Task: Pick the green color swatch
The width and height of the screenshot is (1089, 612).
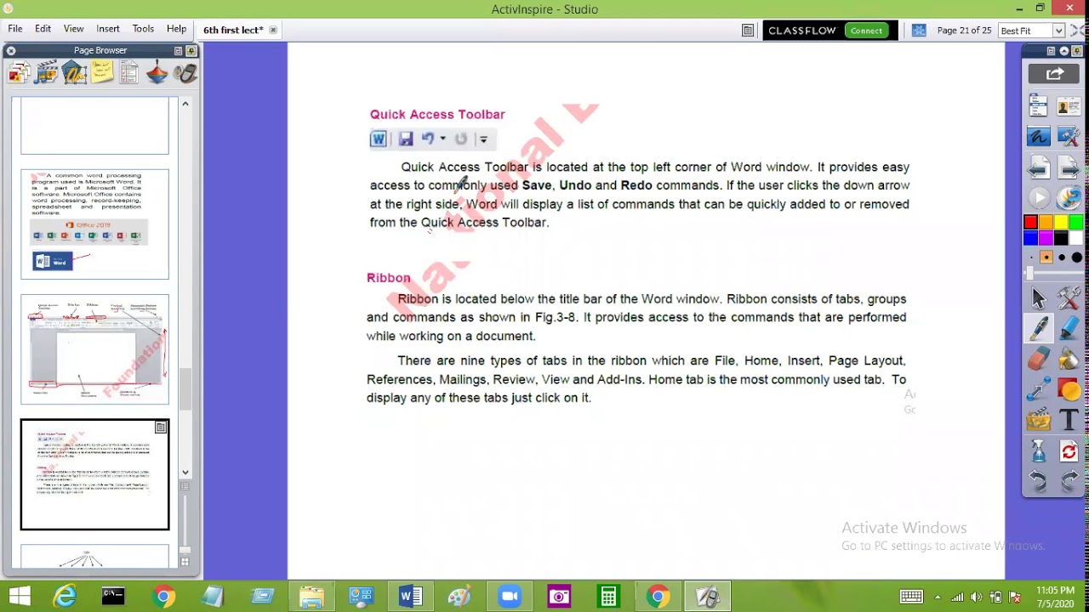Action: click(x=1076, y=223)
